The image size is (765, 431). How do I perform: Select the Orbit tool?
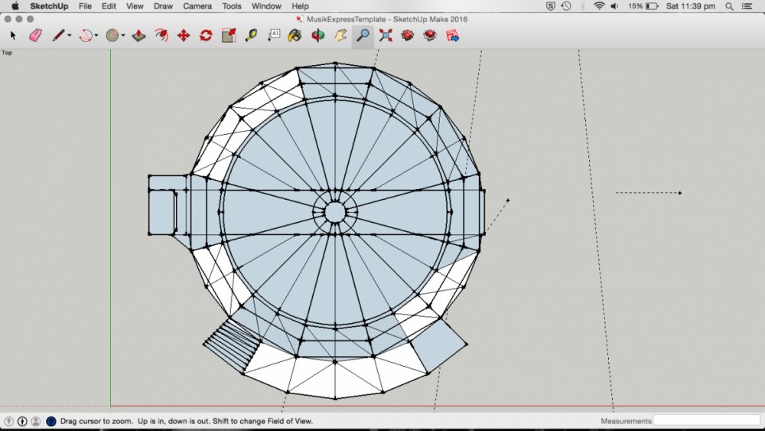(x=317, y=35)
